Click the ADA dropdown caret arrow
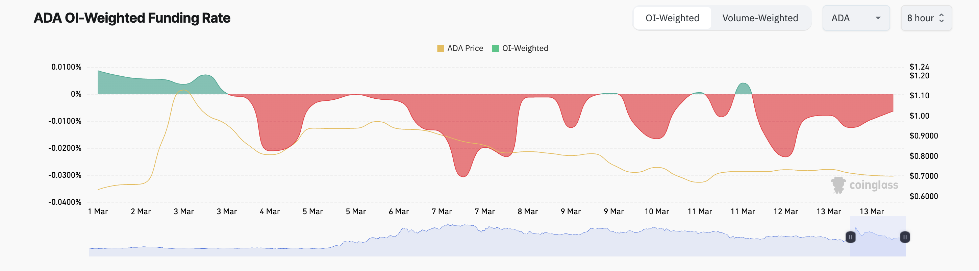Viewport: 979px width, 271px height. tap(878, 18)
